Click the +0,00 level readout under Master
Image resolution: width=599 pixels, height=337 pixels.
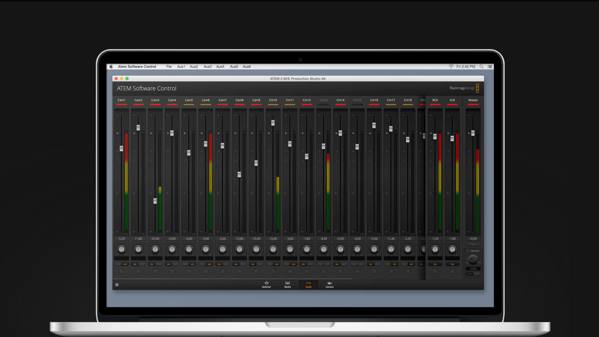pyautogui.click(x=473, y=238)
